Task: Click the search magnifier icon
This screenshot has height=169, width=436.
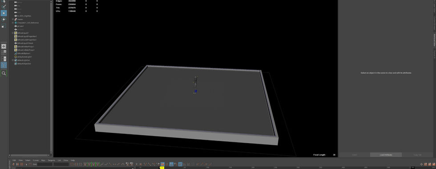Action: pos(4,73)
